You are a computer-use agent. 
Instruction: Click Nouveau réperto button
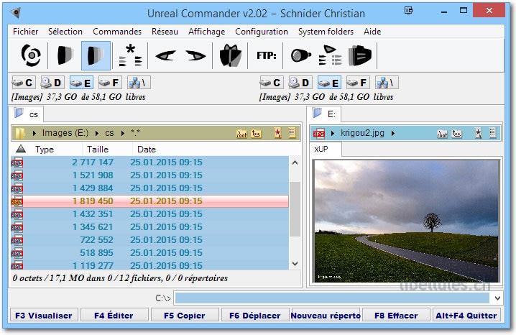click(x=326, y=316)
